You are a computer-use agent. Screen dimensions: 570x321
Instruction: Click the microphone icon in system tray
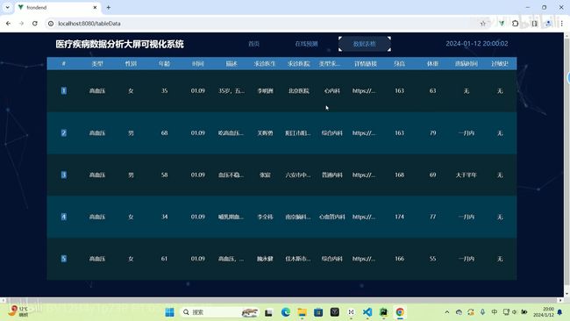point(482,312)
